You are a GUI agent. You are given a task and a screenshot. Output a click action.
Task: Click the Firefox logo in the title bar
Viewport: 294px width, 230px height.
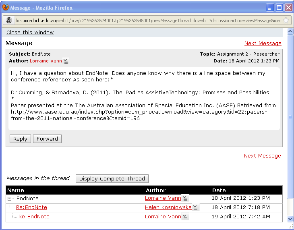(6, 7)
